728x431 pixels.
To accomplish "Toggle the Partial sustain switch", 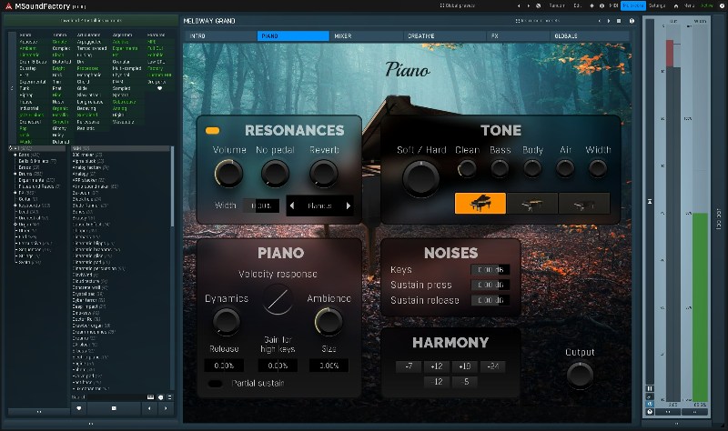I will [217, 383].
